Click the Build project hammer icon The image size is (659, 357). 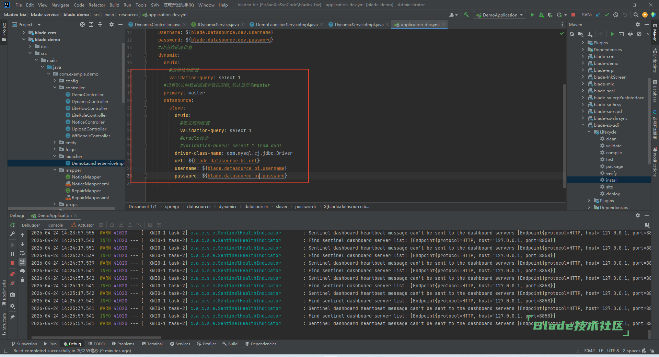pyautogui.click(x=466, y=15)
